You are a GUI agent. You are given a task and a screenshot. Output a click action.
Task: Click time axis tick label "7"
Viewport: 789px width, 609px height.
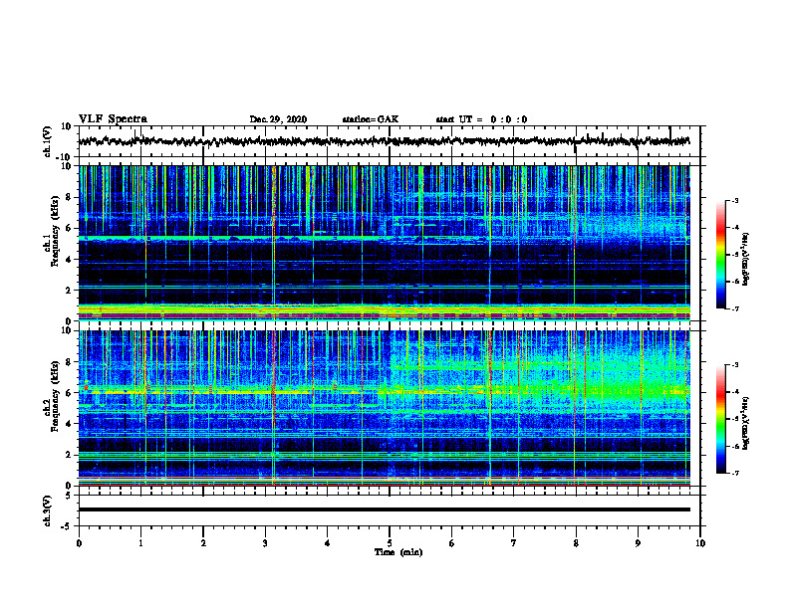pos(514,543)
